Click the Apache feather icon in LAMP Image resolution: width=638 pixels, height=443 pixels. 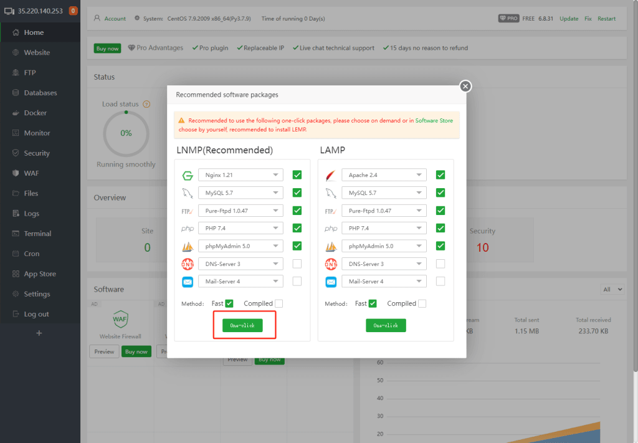[331, 176]
